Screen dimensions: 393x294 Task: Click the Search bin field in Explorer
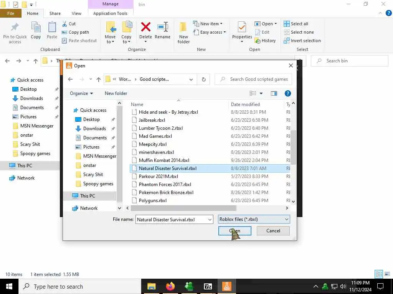click(349, 61)
